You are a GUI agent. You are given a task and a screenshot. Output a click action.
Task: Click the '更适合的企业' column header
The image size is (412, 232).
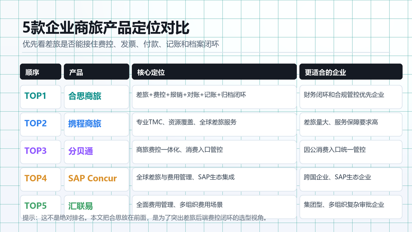coord(351,72)
